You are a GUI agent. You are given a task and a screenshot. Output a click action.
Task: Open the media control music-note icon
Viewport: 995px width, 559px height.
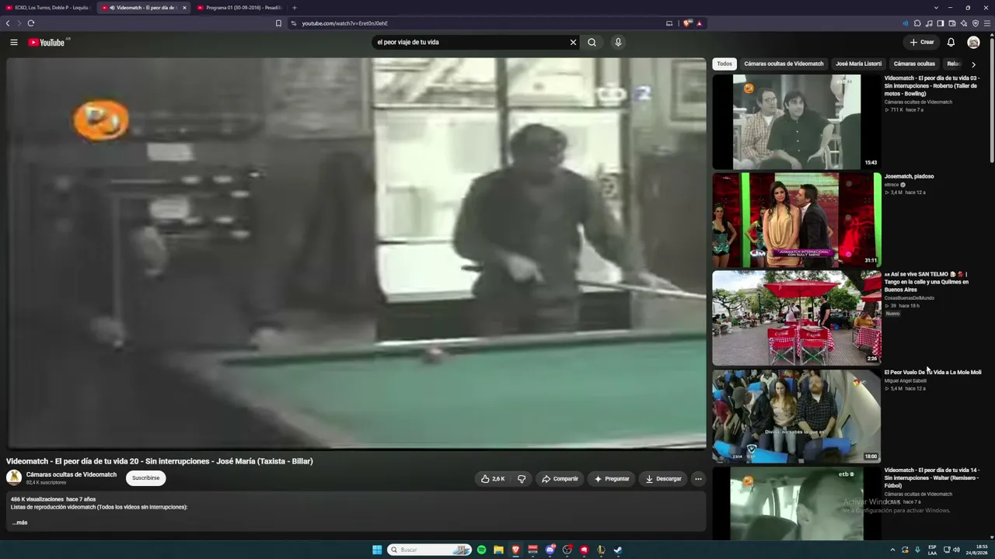point(929,23)
